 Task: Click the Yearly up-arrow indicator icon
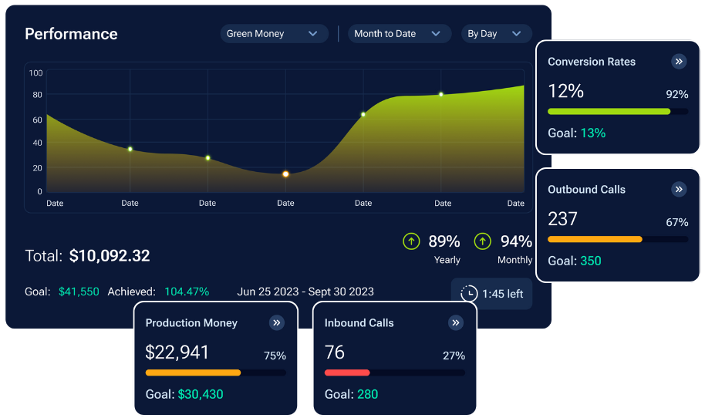click(412, 241)
